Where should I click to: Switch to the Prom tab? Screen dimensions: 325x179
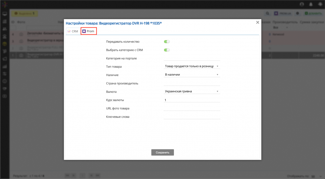89,31
